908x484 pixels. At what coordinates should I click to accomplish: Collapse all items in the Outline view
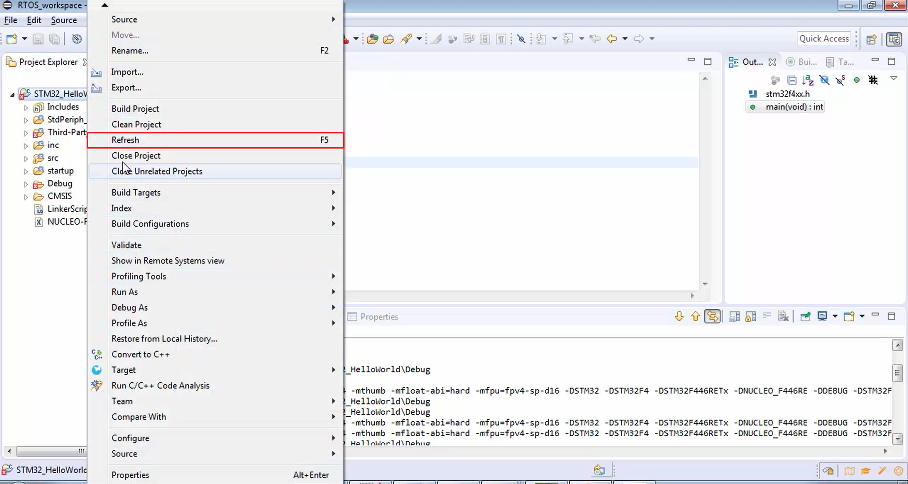tap(792, 80)
